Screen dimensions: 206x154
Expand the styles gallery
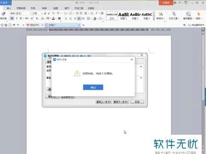coord(154,19)
